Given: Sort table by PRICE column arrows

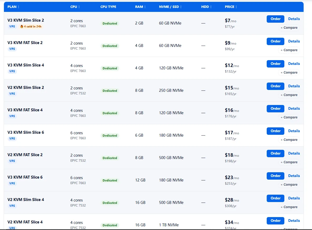Looking at the screenshot, I should 236,7.
